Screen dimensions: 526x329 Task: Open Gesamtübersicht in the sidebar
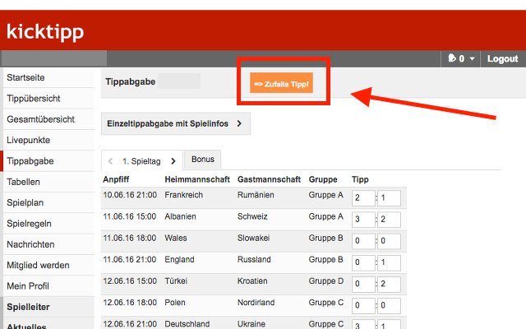point(48,119)
